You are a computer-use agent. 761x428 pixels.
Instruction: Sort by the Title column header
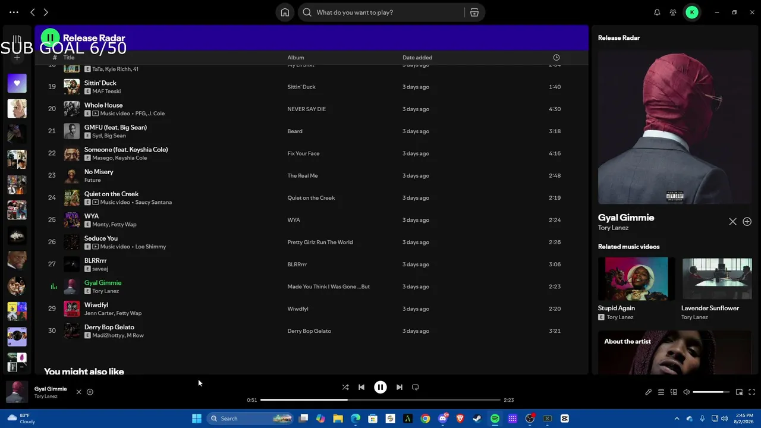tap(69, 58)
